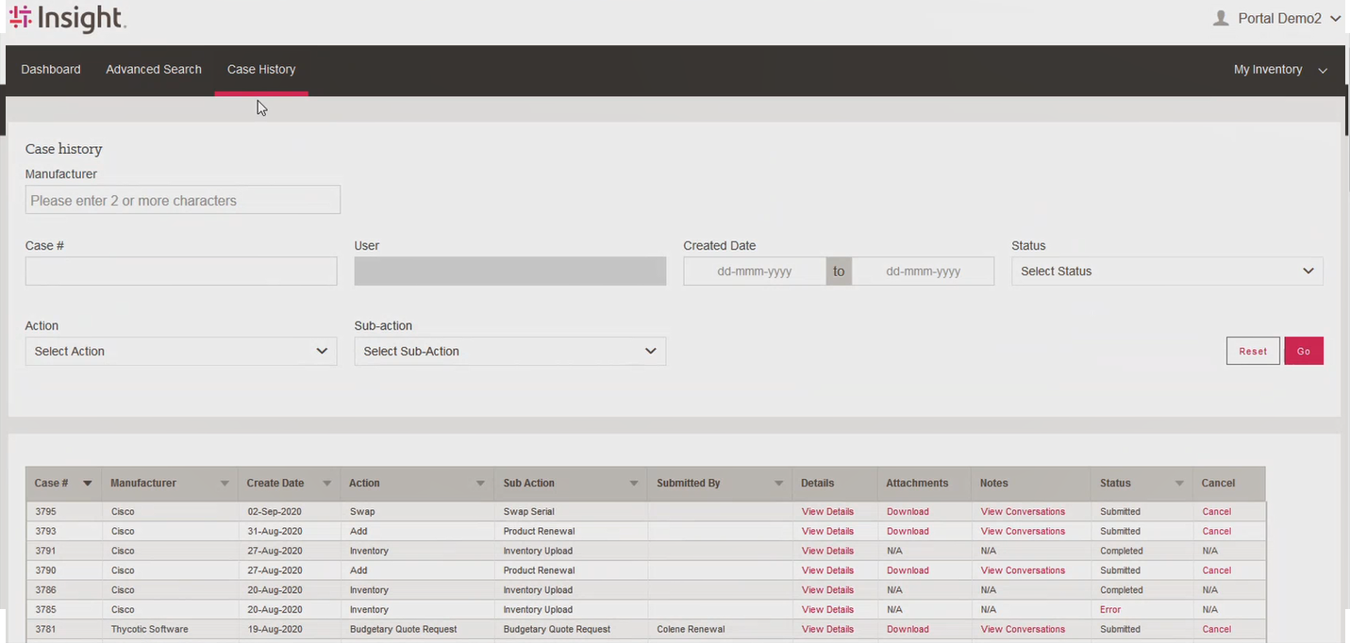Open Sub Action column filter arrow

click(x=634, y=483)
